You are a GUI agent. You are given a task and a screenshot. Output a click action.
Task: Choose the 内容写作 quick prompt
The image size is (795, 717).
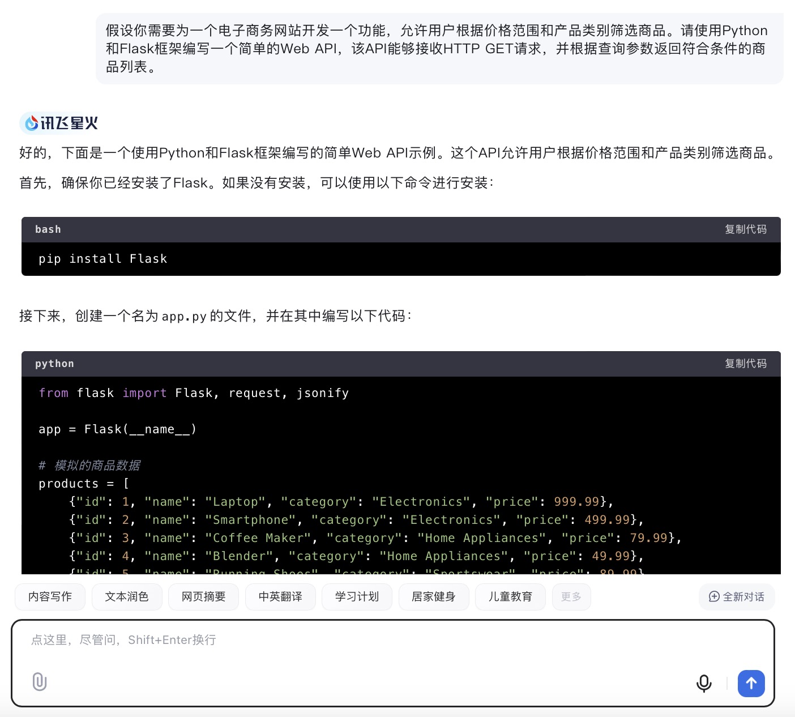coord(50,596)
